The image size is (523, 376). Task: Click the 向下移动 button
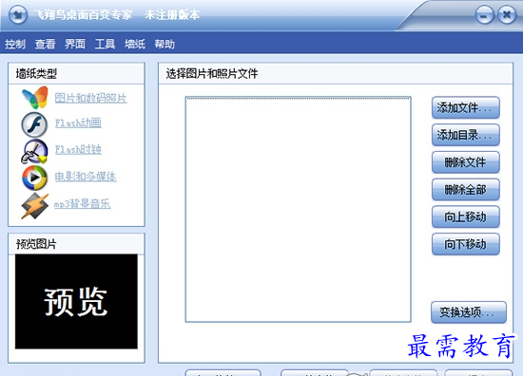(466, 244)
